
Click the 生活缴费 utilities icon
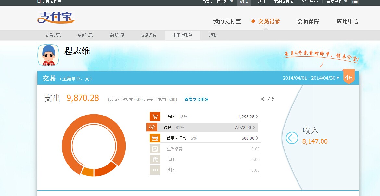155,149
